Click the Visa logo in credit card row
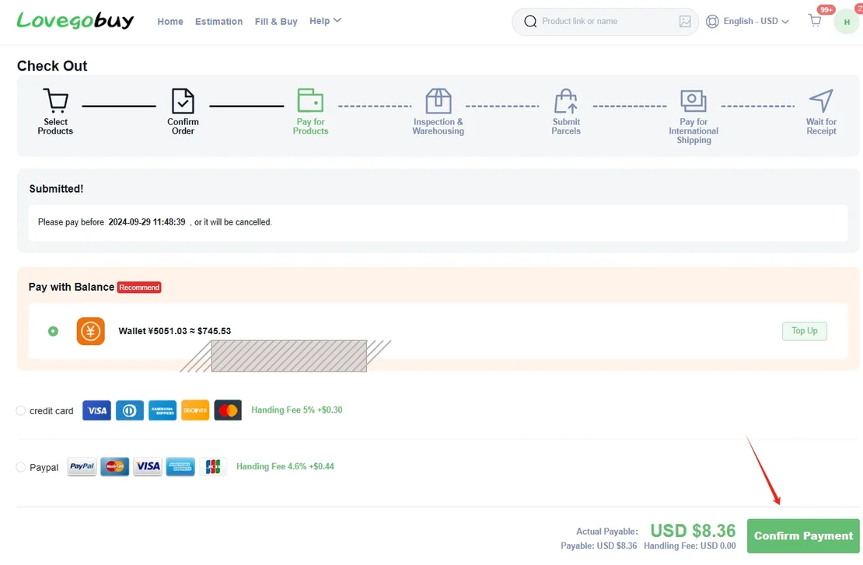The height and width of the screenshot is (565, 863). 97,410
